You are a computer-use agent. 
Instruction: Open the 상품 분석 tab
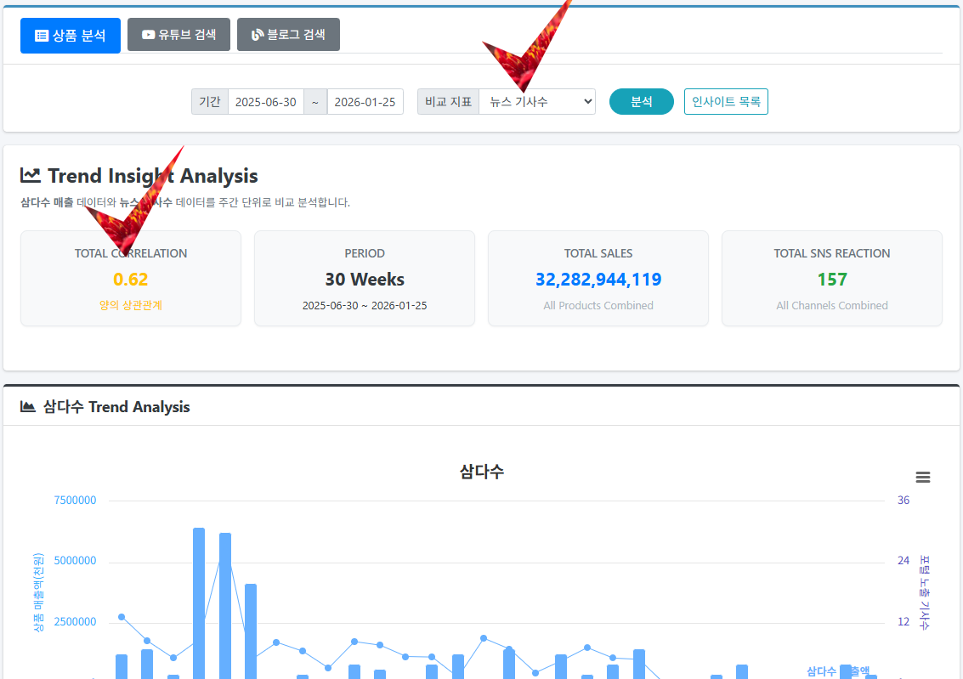71,36
